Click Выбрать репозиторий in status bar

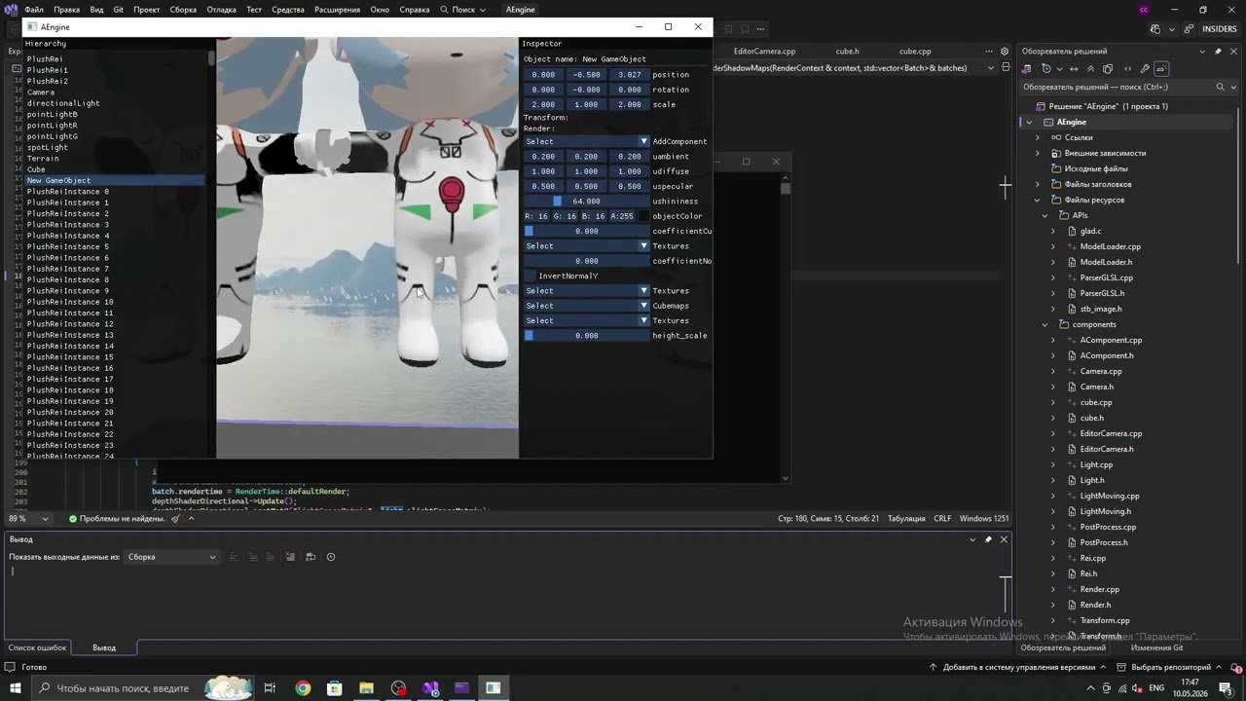point(1171,667)
